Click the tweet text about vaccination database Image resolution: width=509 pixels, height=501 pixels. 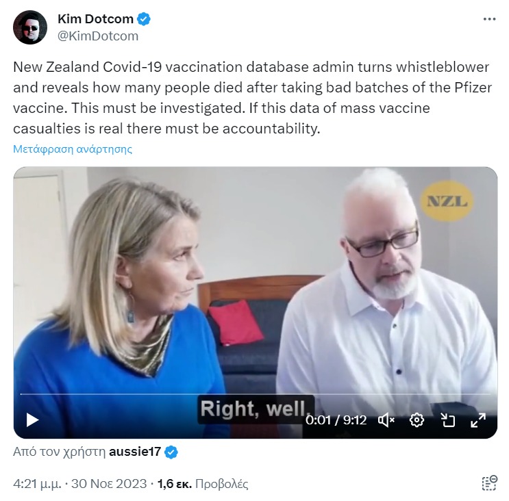[x=252, y=98]
